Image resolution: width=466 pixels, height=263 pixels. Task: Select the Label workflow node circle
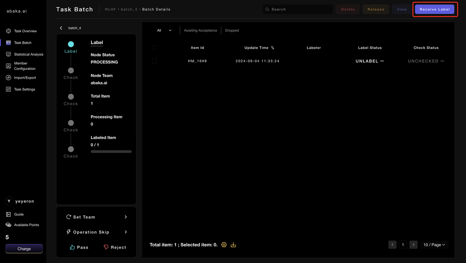point(71,44)
